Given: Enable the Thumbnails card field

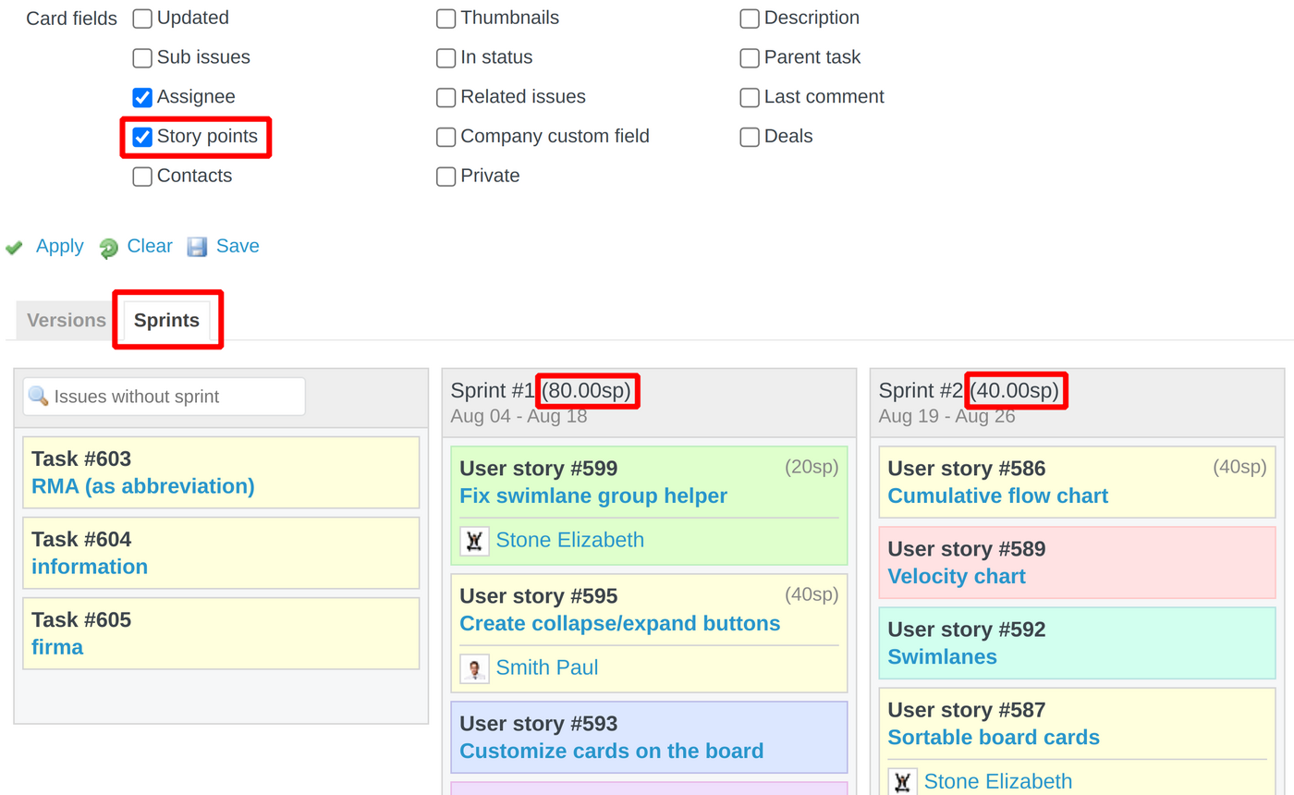Looking at the screenshot, I should point(446,18).
